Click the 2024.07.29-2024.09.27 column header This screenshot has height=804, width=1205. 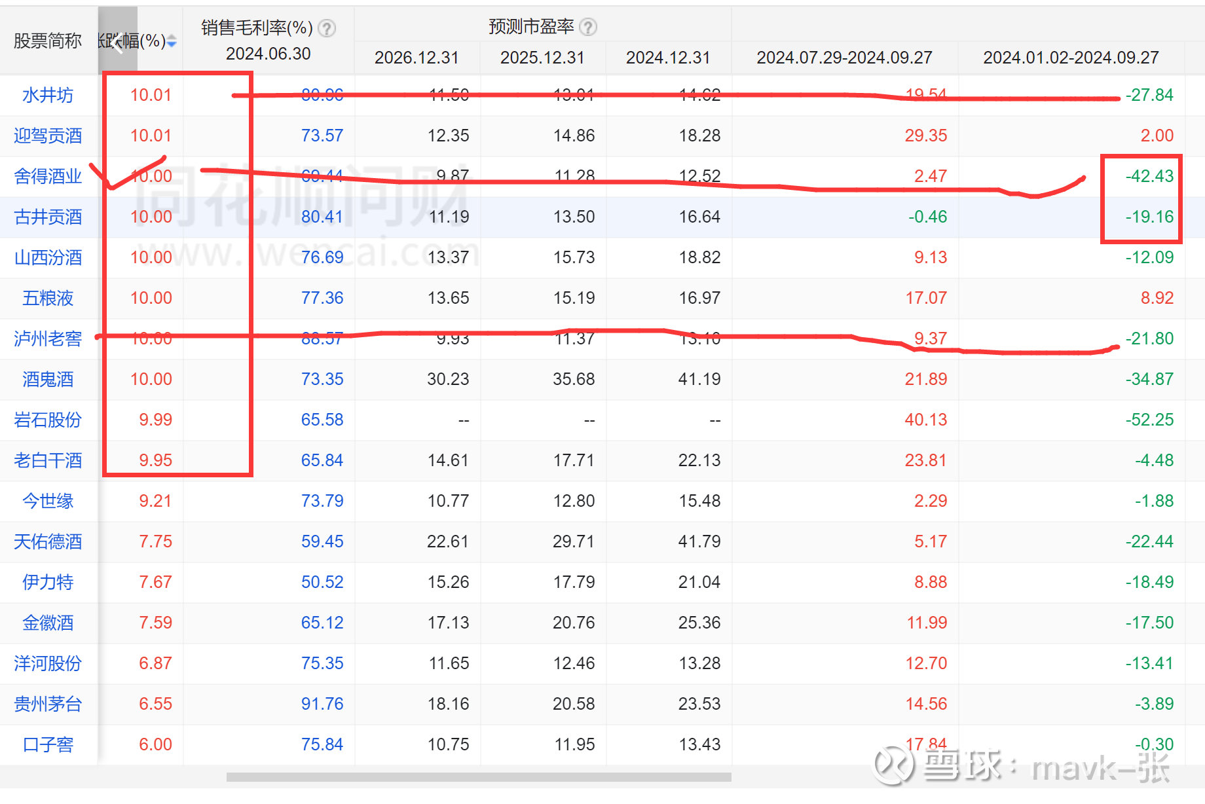pyautogui.click(x=844, y=58)
